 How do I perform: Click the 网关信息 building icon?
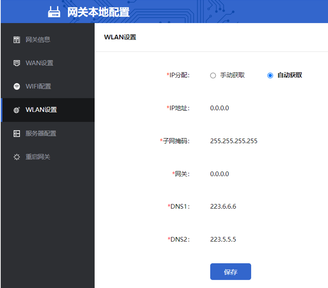coord(17,40)
